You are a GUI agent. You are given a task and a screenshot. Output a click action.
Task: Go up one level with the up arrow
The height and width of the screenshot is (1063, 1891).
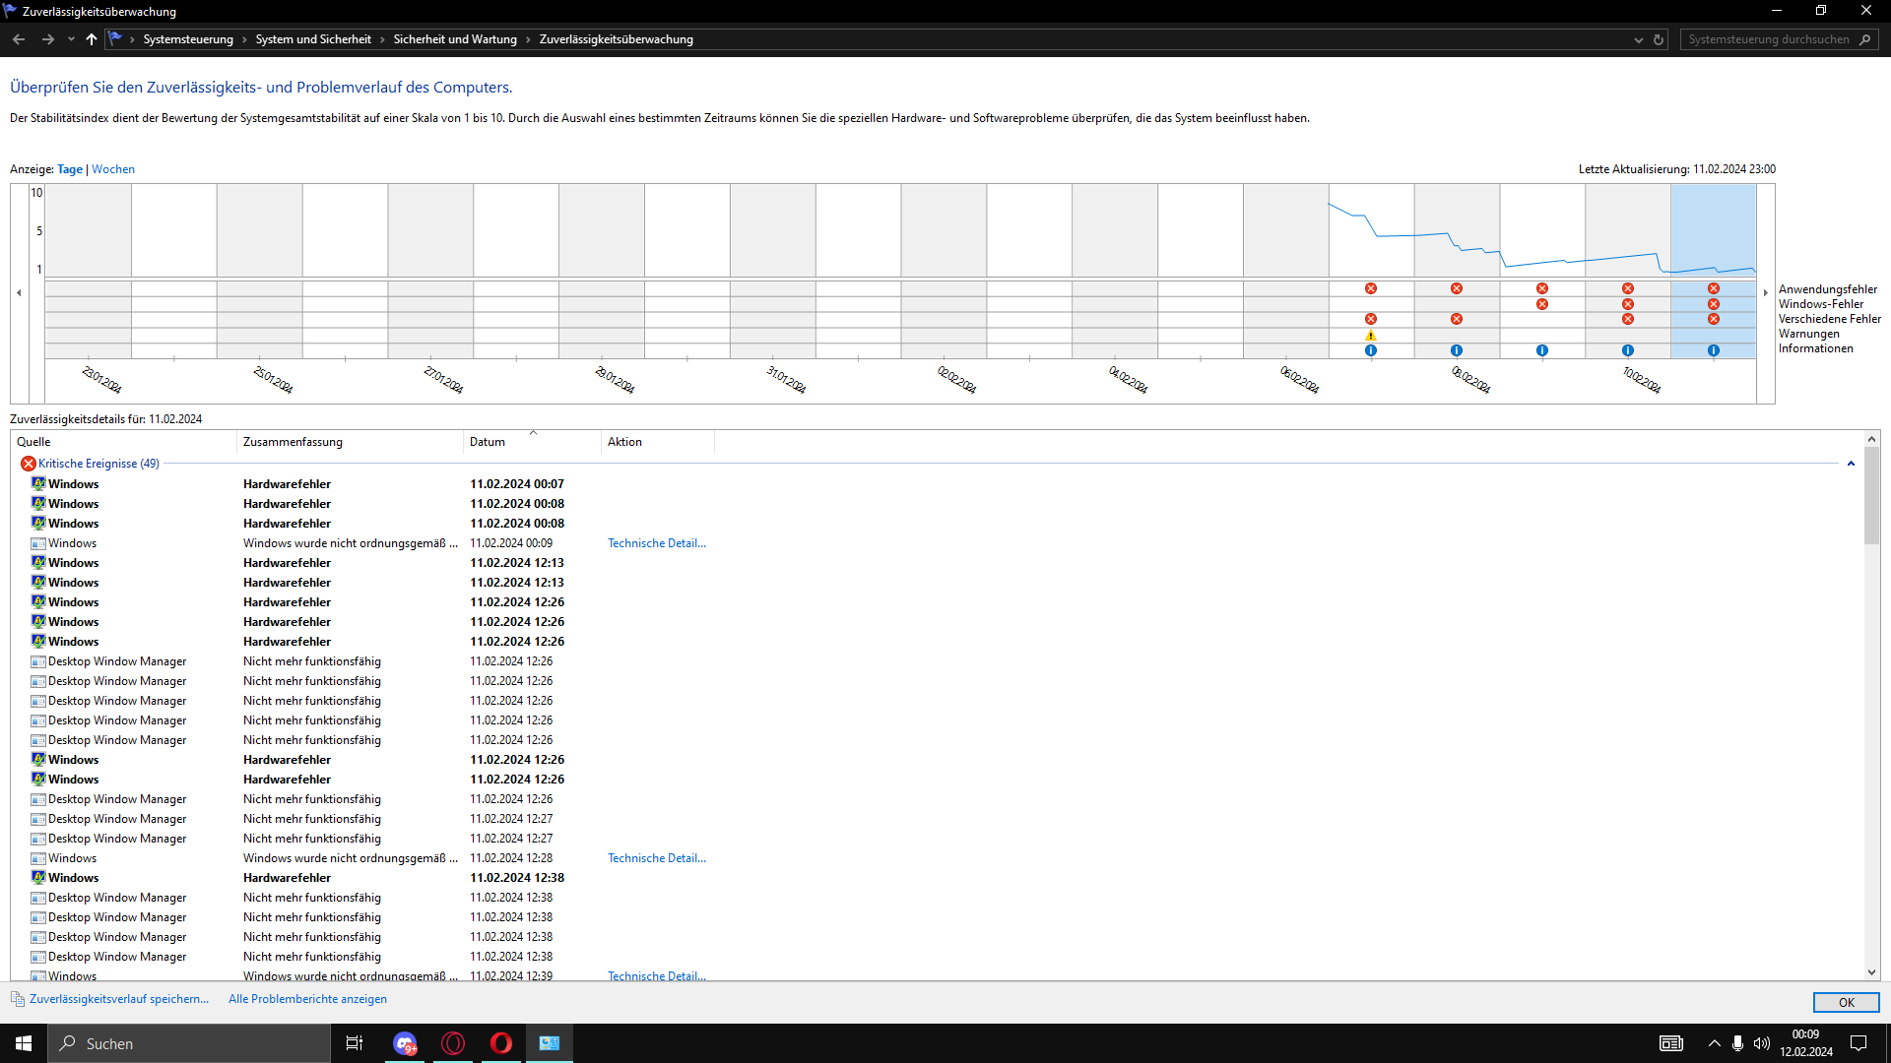point(91,39)
